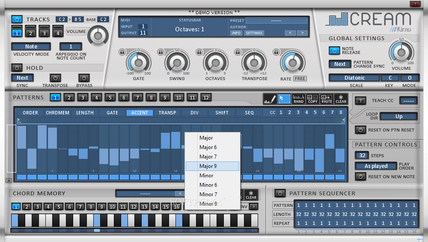Click the MIDI input channel value
Image resolution: width=428 pixels, height=242 pixels.
pos(143,27)
